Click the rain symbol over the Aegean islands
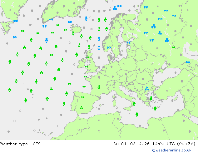The width and height of the screenshot is (198, 153). (x=151, y=98)
